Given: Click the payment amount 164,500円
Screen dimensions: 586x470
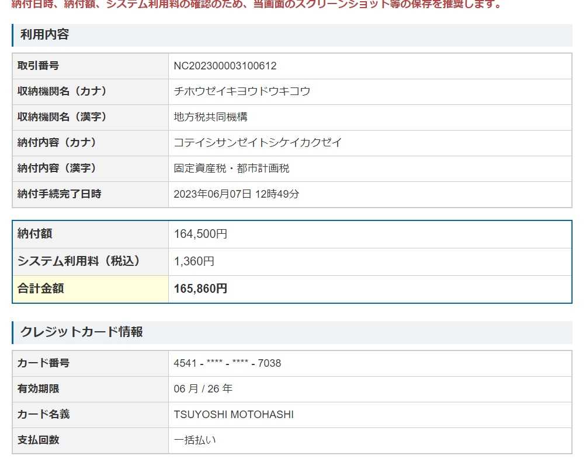Looking at the screenshot, I should click(200, 234).
